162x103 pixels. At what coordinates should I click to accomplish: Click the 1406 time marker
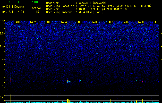click(95, 22)
